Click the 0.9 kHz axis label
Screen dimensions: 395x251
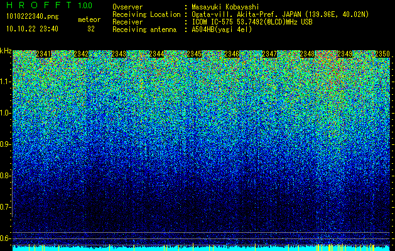[6, 144]
